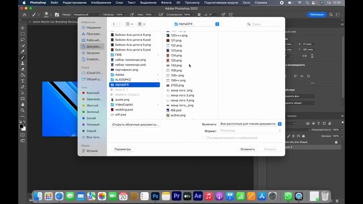
Task: Expand the ГЮБ folder chevron
Action: [158, 55]
